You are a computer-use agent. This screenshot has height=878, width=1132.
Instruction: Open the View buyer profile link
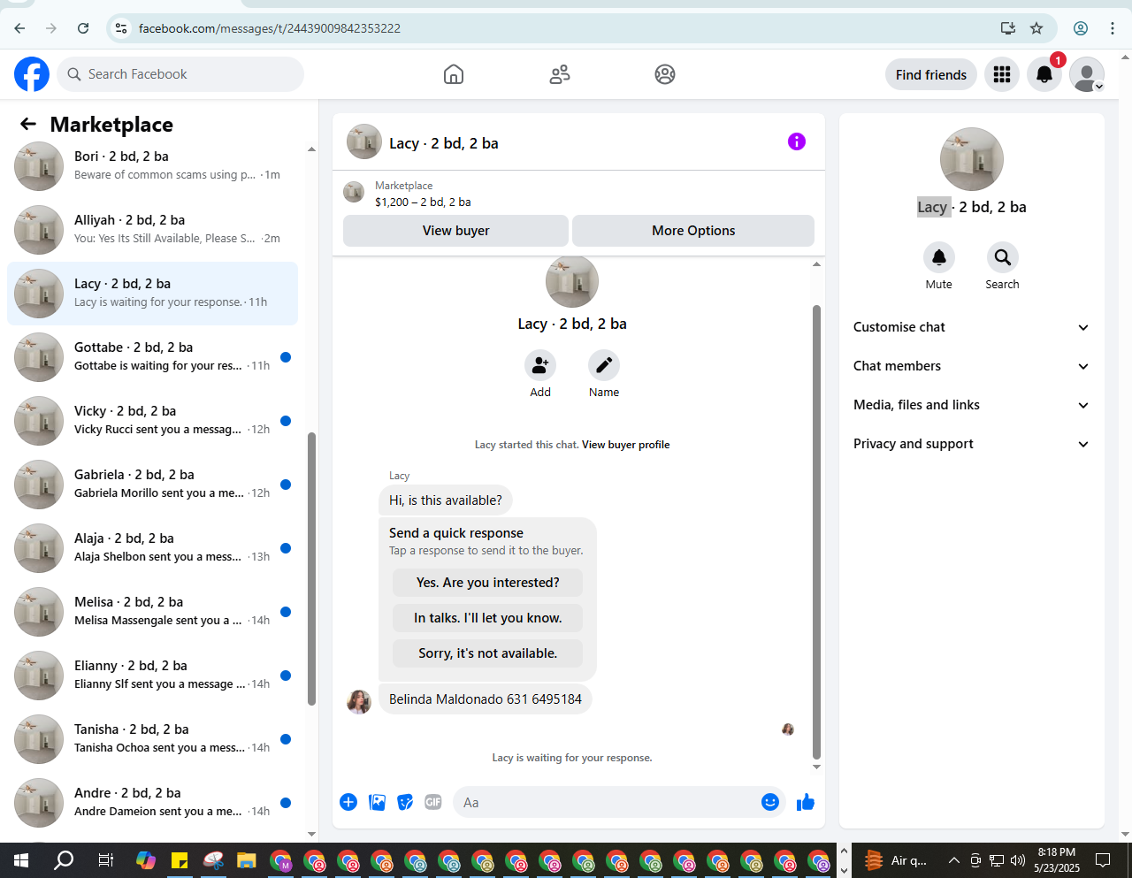625,445
